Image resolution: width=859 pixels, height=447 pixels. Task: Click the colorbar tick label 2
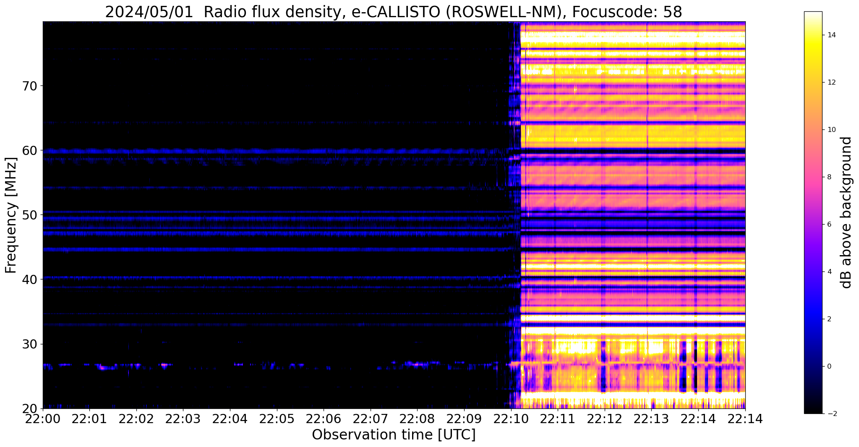click(829, 319)
